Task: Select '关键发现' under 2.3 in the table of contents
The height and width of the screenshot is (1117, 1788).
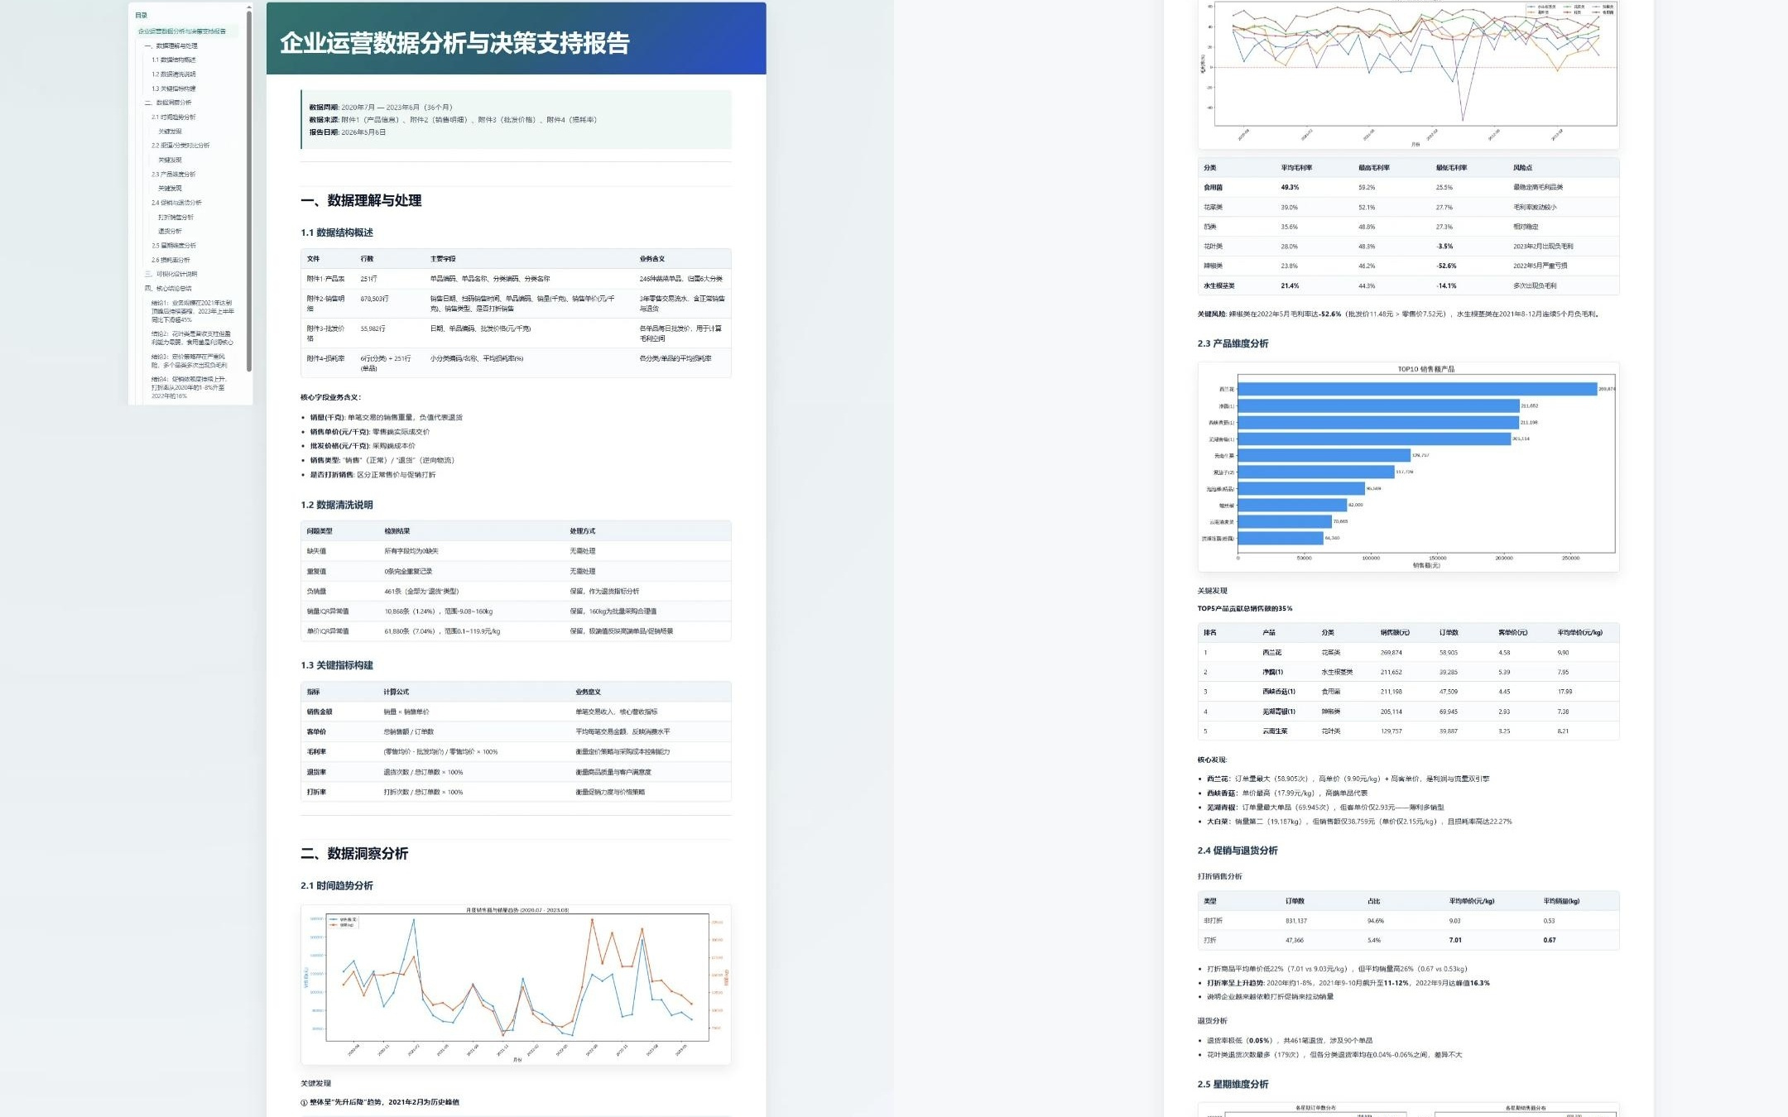Action: [171, 189]
